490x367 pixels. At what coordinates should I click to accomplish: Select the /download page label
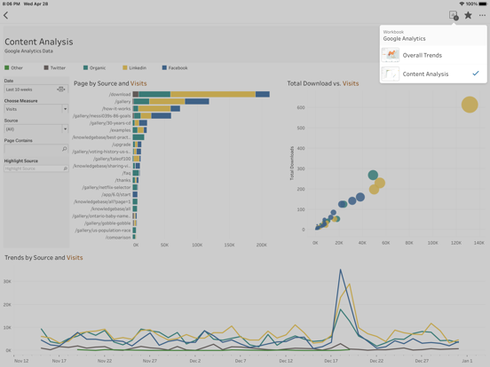click(x=120, y=94)
